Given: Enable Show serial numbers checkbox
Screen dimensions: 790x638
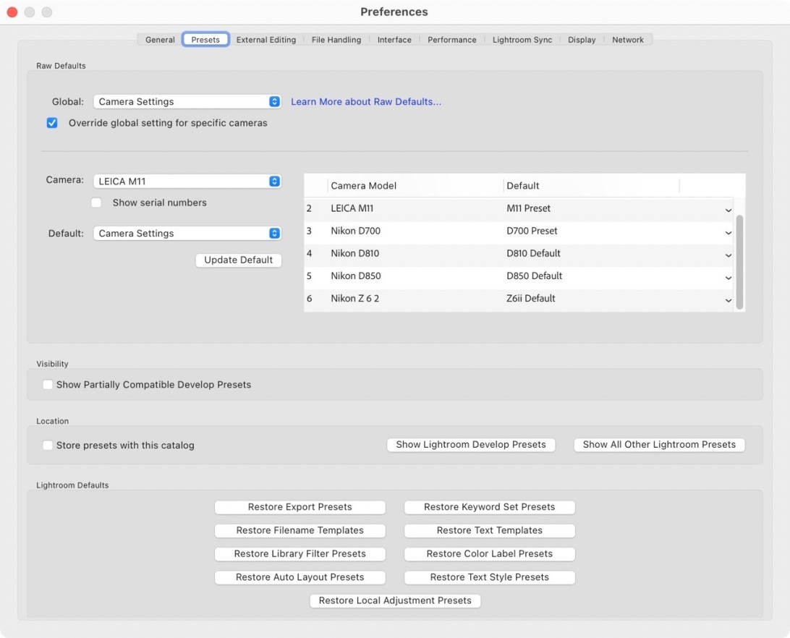Looking at the screenshot, I should [x=96, y=203].
